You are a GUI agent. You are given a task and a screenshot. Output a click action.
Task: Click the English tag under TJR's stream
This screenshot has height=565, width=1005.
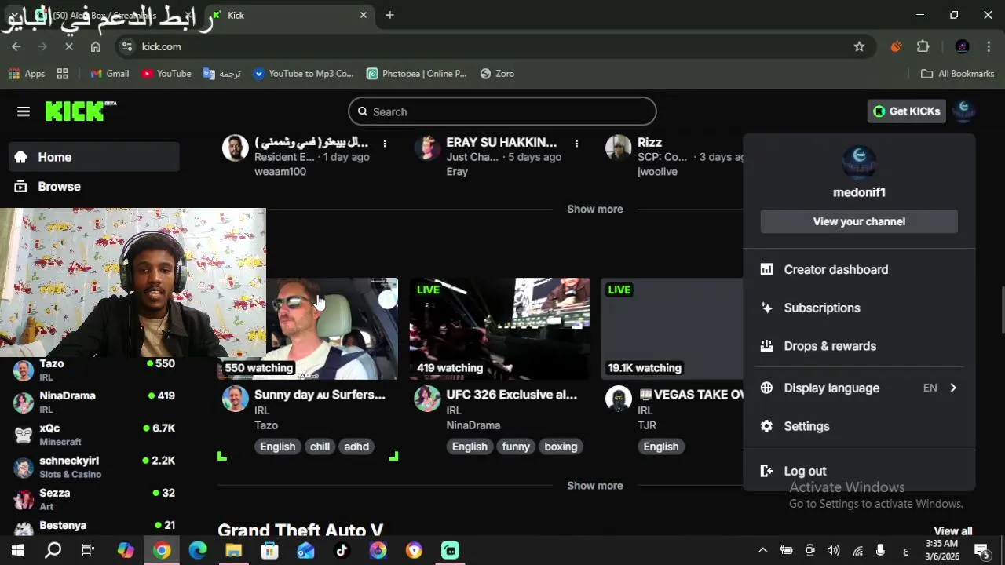(661, 447)
